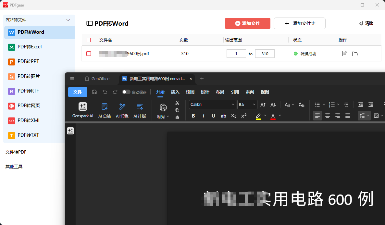Open GenOffice hamburger menu
385x225 pixels.
pos(72,79)
